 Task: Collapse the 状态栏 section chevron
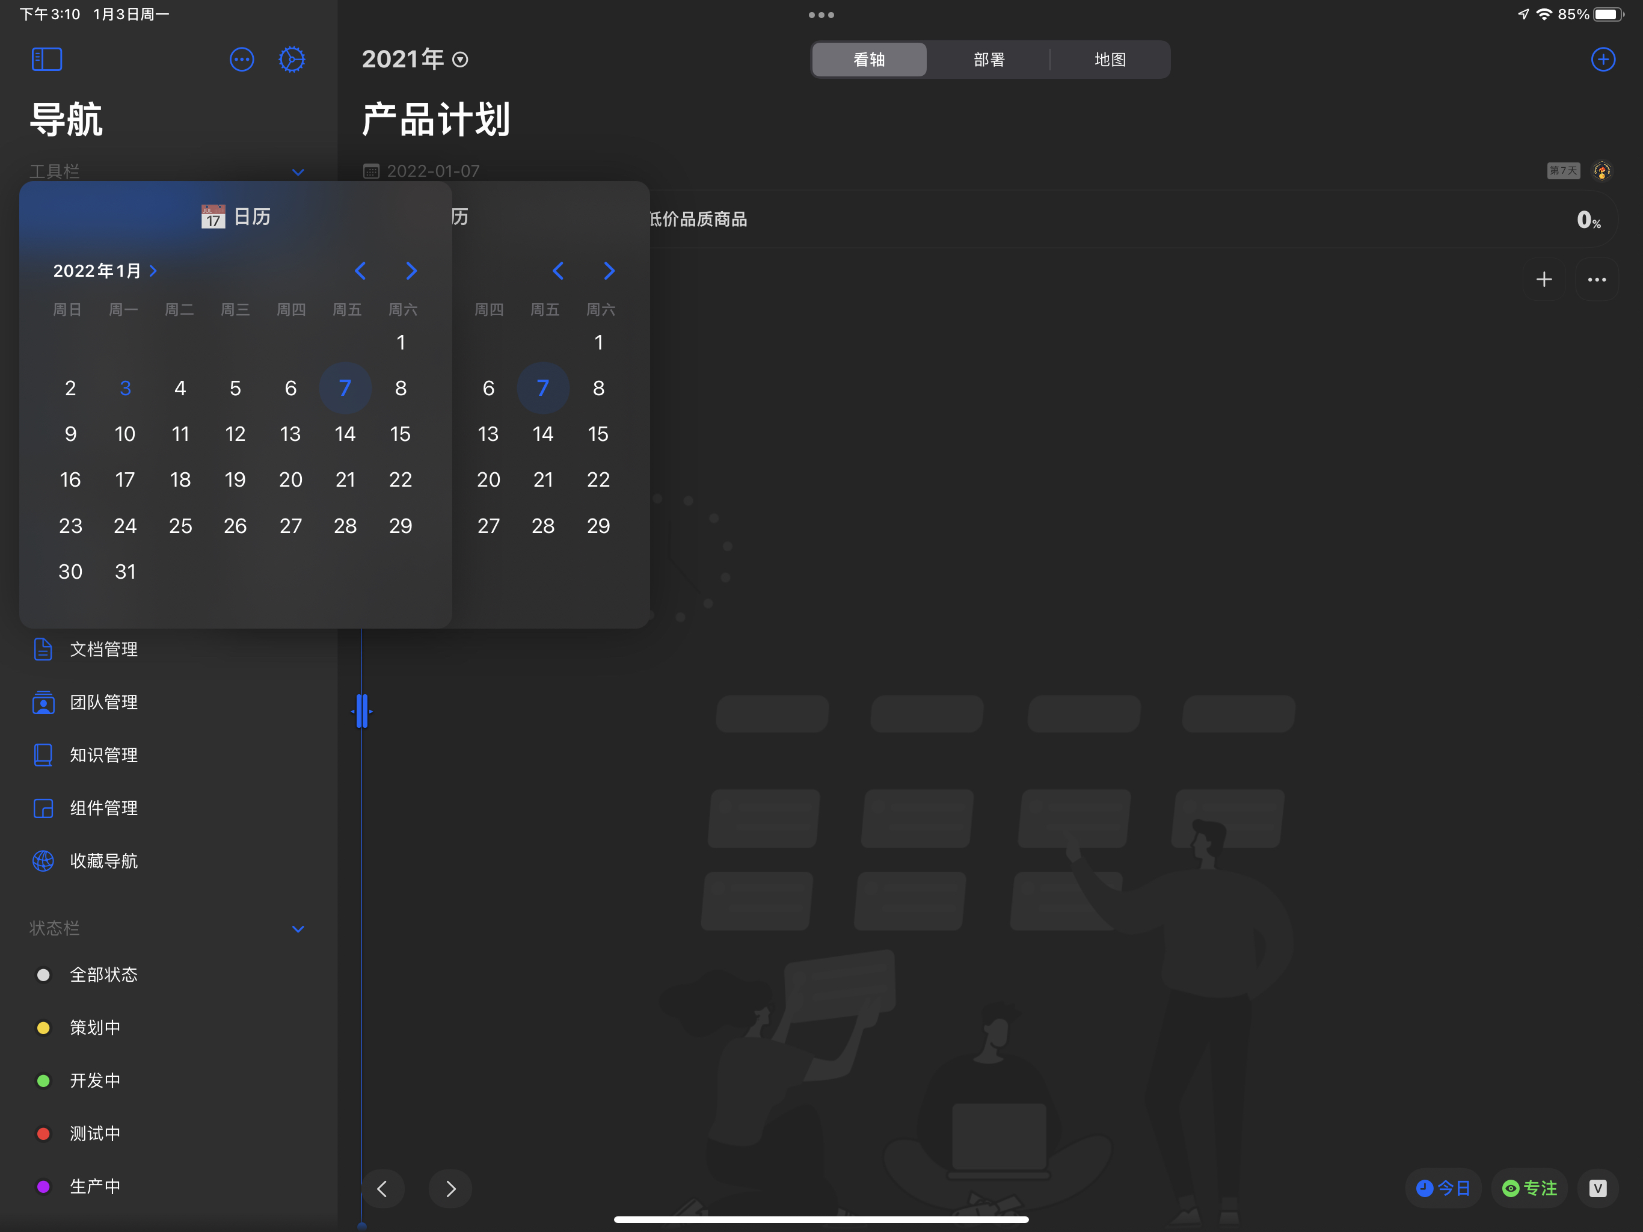(x=298, y=929)
